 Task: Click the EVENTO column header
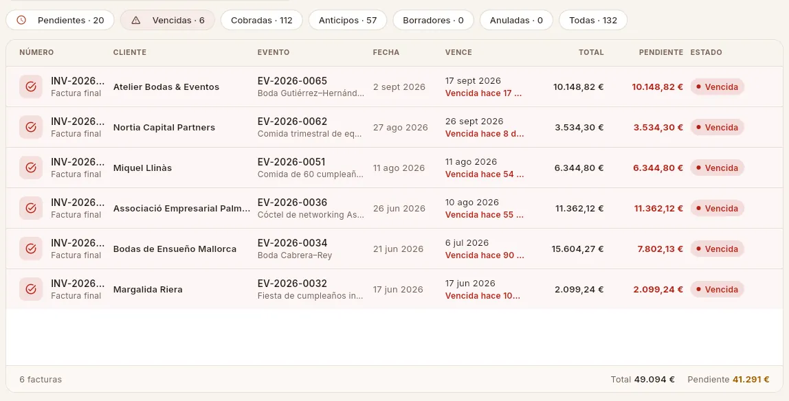tap(274, 52)
